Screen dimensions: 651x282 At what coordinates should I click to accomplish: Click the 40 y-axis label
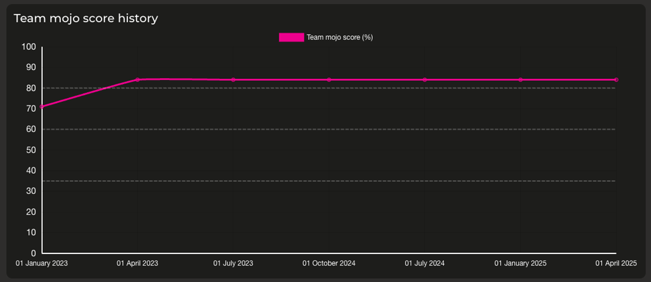pyautogui.click(x=32, y=171)
